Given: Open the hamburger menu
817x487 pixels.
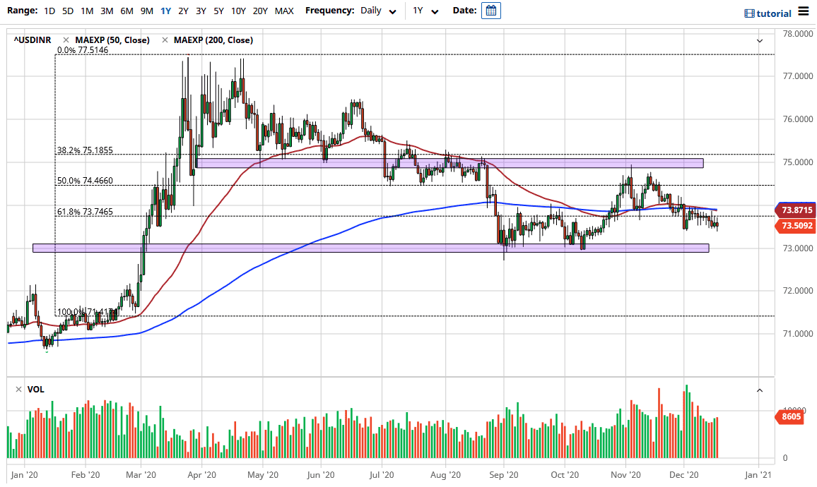Looking at the screenshot, I should [804, 12].
